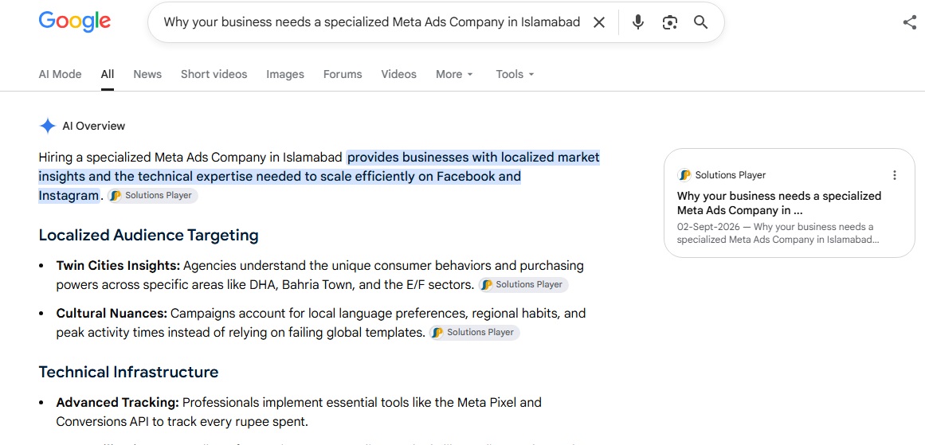925x445 pixels.
Task: Expand the More dropdown
Action: tap(454, 74)
